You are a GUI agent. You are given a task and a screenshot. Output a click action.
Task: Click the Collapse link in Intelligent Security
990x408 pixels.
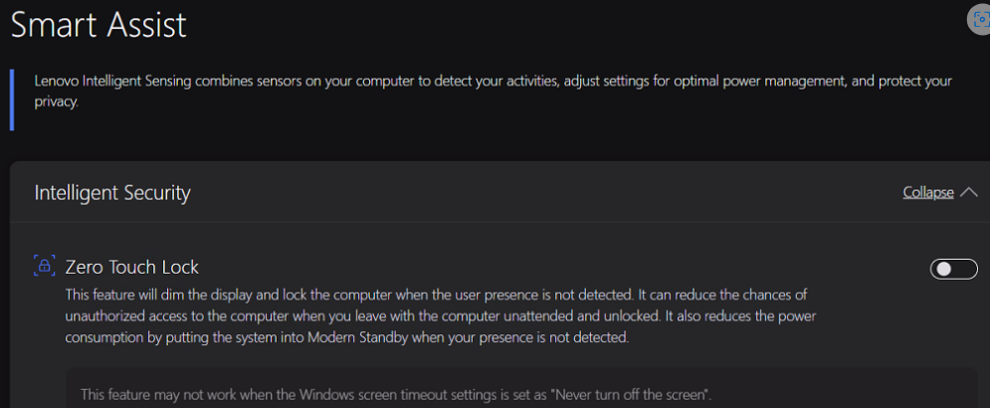927,192
